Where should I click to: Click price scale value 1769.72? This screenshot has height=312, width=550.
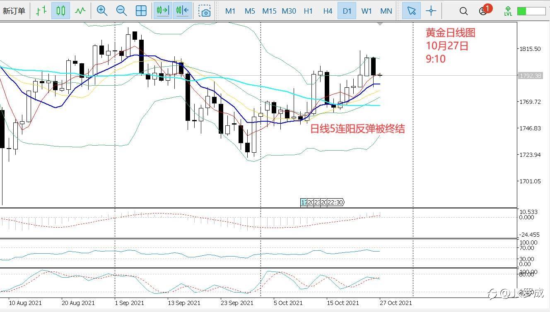pyautogui.click(x=530, y=102)
